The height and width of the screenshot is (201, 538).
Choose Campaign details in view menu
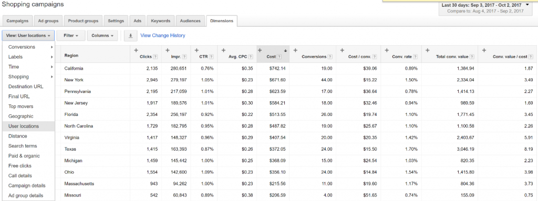click(28, 186)
